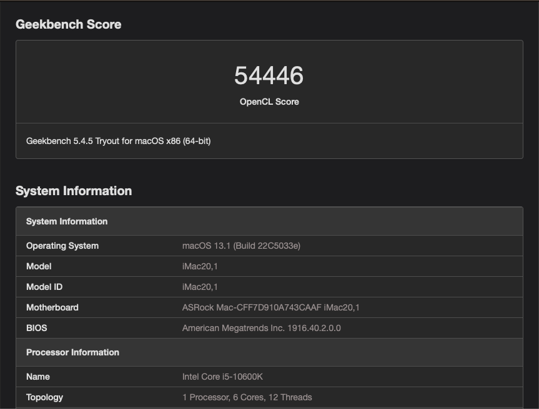539x409 pixels.
Task: Select the 54446 score value
Action: click(x=269, y=75)
